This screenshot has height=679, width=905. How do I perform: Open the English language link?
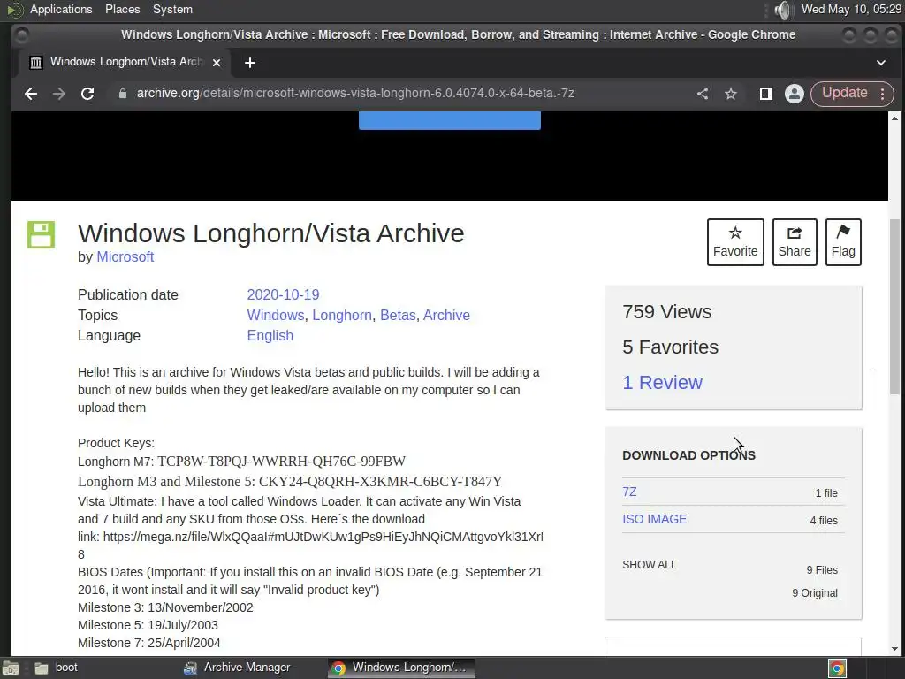(270, 335)
